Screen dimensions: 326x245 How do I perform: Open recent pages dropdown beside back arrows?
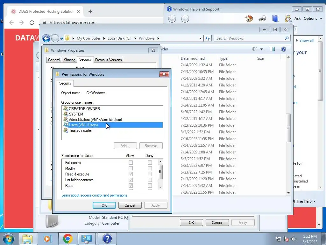[x=61, y=39]
